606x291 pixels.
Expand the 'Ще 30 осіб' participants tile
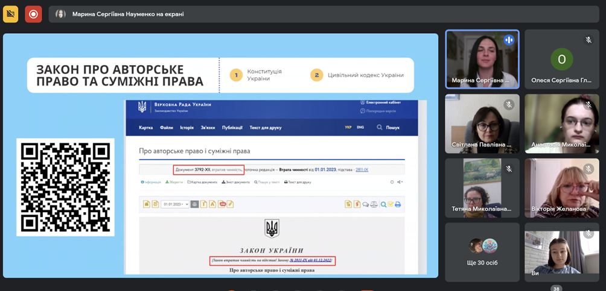[482, 252]
